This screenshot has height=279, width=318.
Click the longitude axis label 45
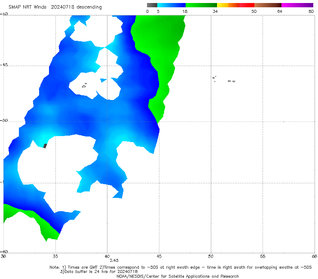tap(159, 256)
